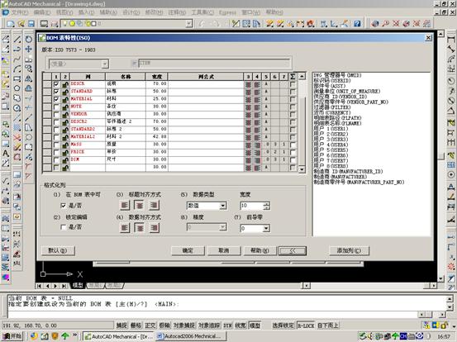Open the 数据类型 dropdown showing 数值

(x=222, y=206)
